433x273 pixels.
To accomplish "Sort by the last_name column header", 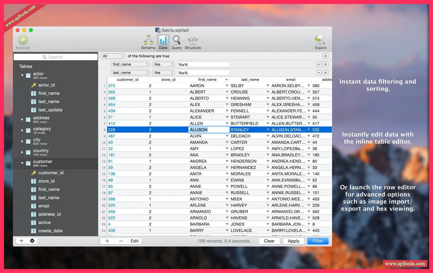I will click(x=250, y=80).
